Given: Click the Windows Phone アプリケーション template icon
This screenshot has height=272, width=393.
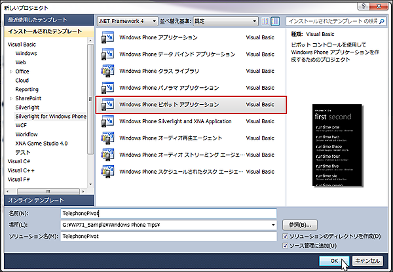Looking at the screenshot, I should pyautogui.click(x=107, y=37).
